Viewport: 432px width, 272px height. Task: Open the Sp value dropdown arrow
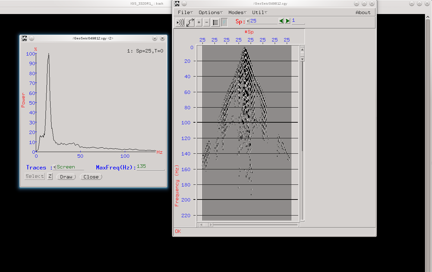pos(248,21)
